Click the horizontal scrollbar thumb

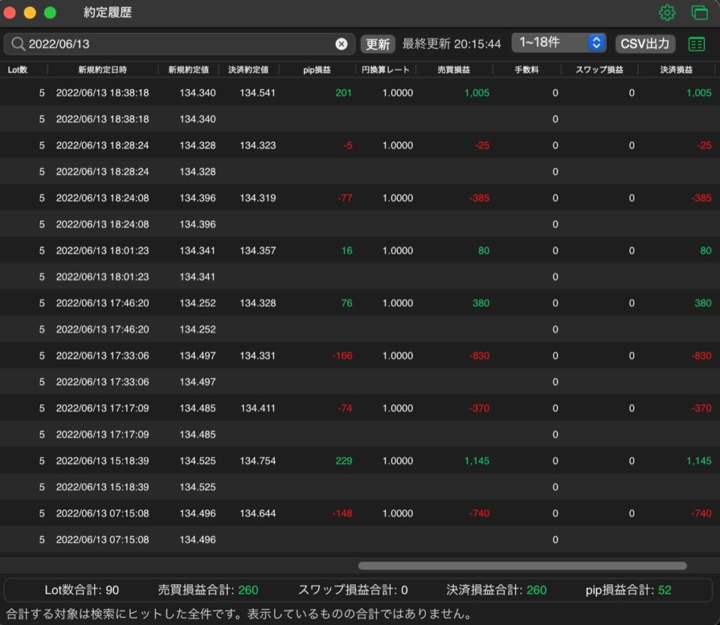tap(522, 566)
